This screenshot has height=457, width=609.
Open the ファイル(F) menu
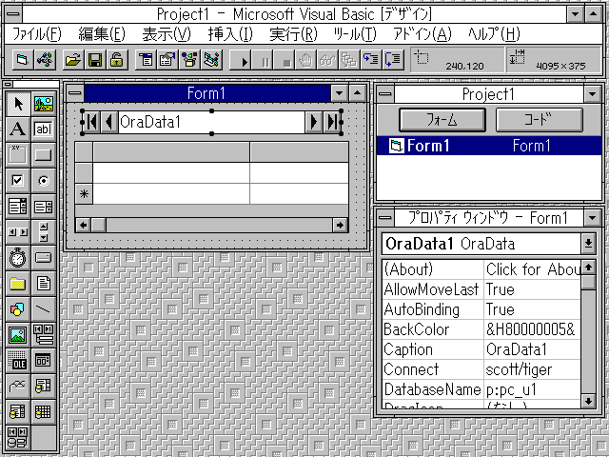coord(37,34)
